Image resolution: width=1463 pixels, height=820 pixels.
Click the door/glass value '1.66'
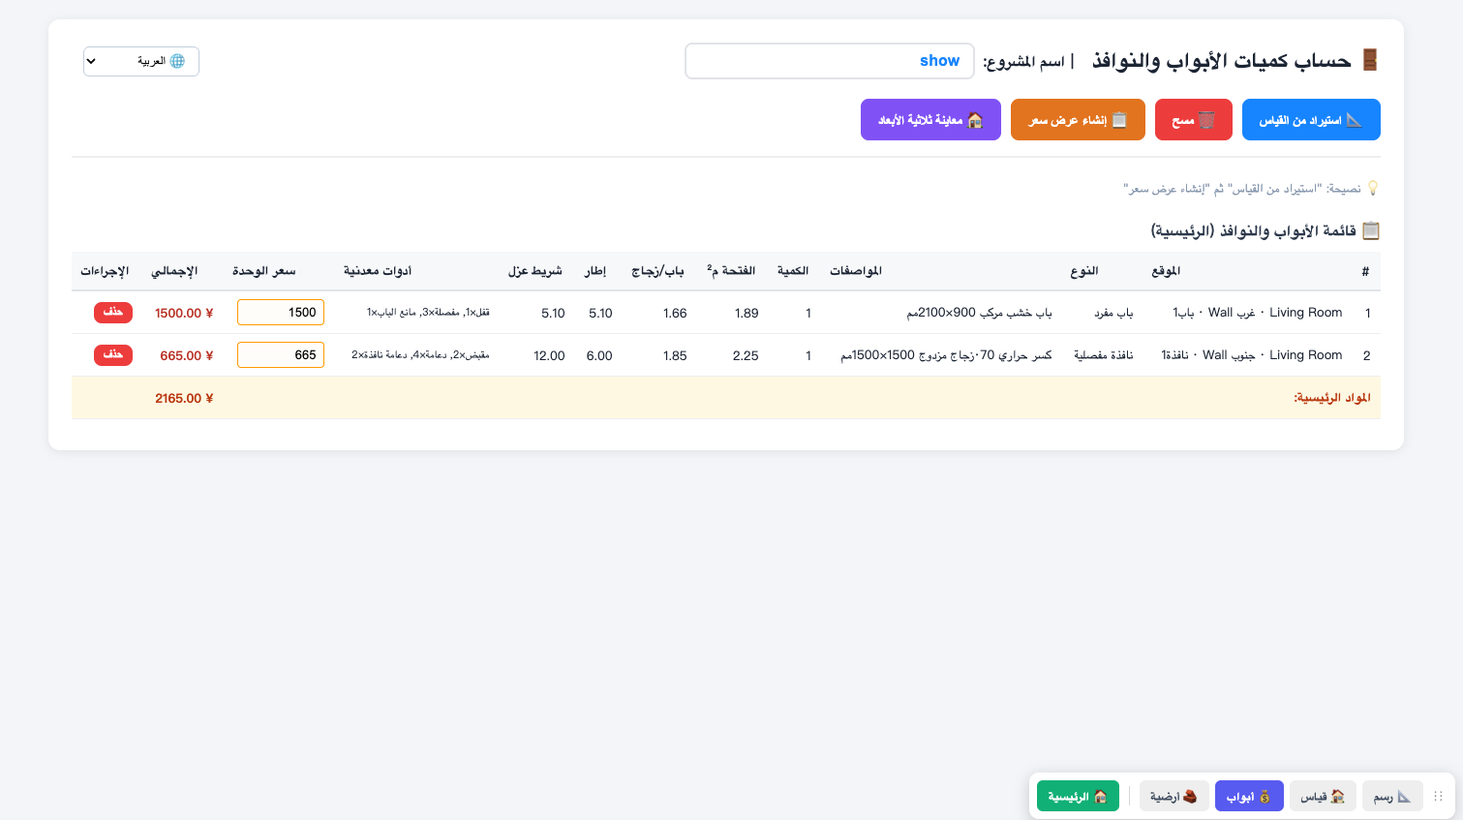[675, 313]
